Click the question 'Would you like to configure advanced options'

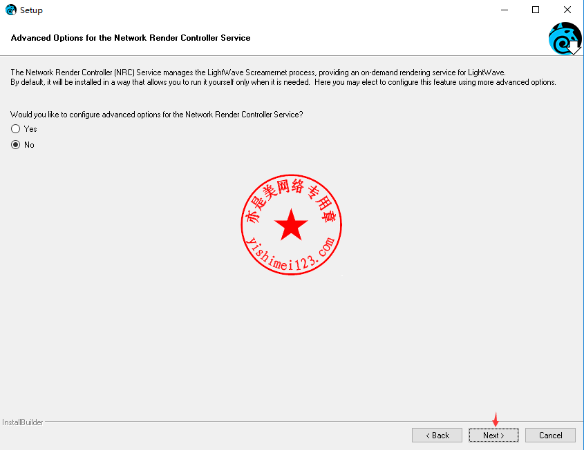tap(156, 115)
